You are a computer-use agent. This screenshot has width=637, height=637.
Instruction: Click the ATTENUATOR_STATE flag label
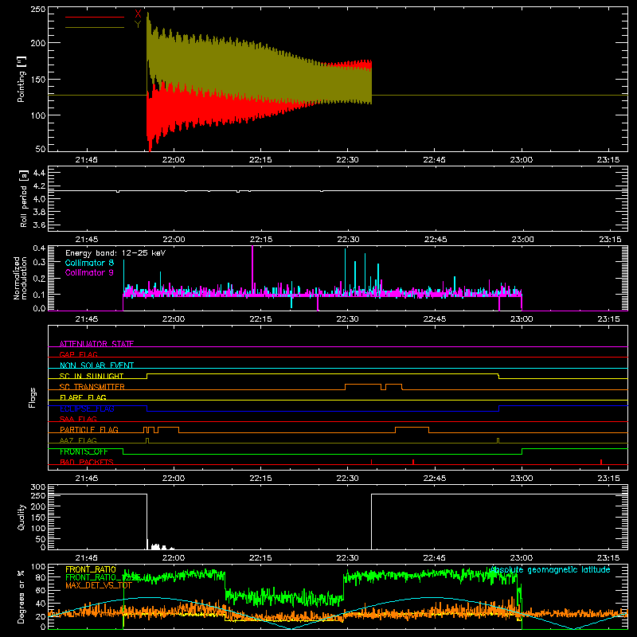coord(96,344)
